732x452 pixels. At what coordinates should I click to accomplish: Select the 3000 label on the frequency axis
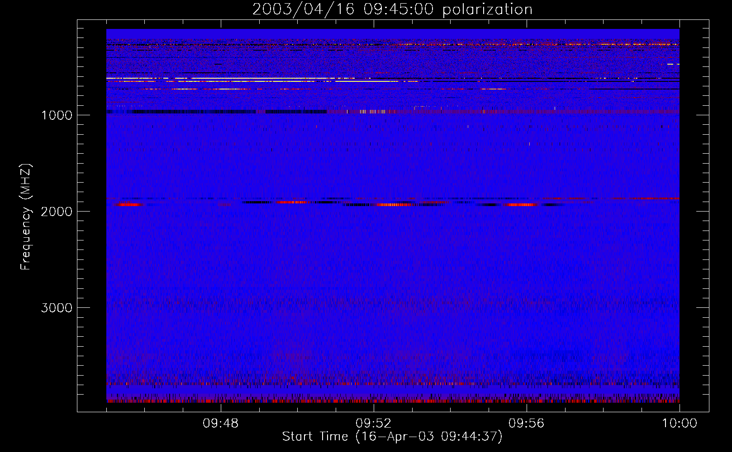pos(57,308)
